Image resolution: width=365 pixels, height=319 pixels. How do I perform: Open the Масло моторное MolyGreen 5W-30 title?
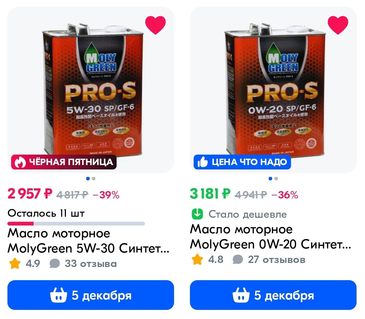(x=88, y=241)
